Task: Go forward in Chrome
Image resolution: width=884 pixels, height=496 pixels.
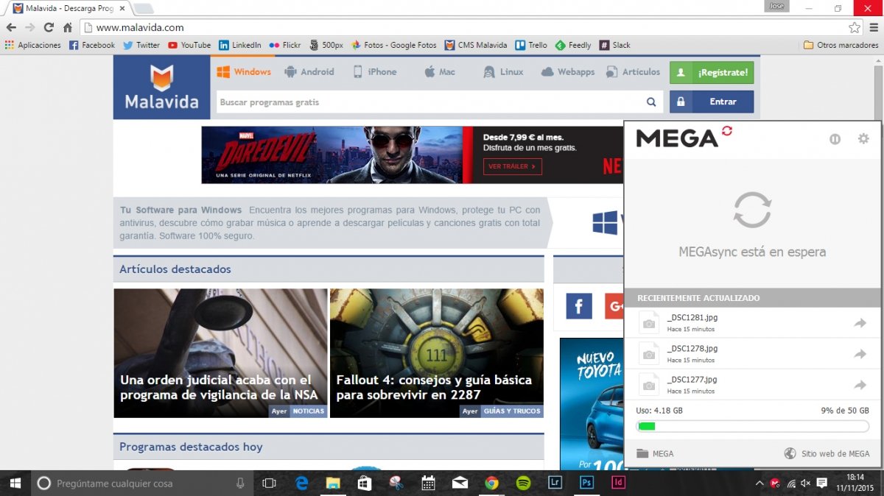Action: [x=29, y=27]
